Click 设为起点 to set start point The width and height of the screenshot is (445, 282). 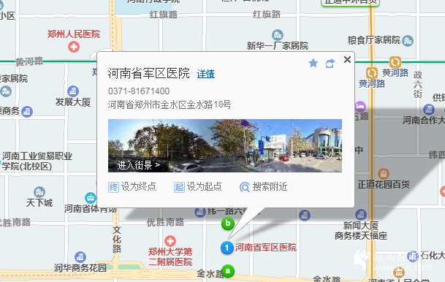tap(197, 187)
